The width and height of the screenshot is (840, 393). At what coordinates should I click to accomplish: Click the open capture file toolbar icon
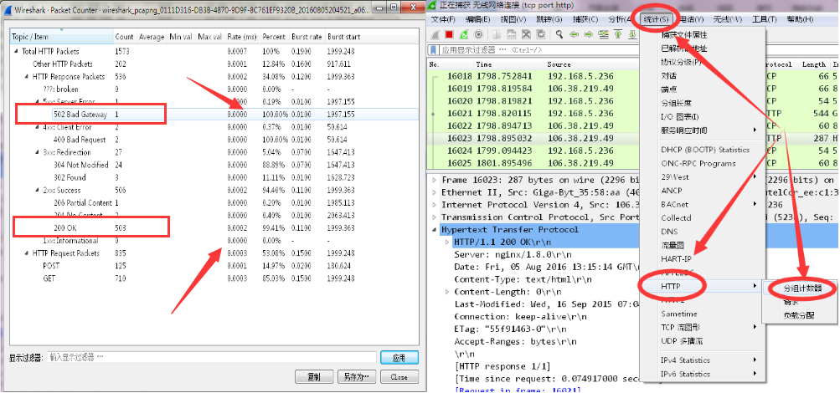[x=497, y=34]
